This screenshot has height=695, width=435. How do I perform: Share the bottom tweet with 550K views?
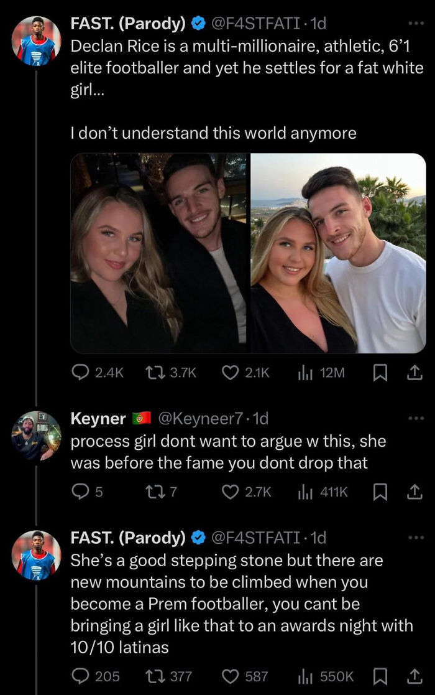414,675
